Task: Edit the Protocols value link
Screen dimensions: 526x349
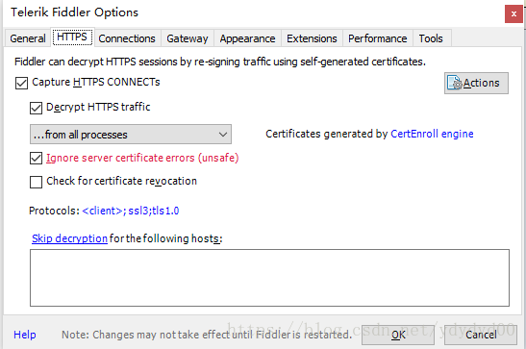Action: click(131, 211)
